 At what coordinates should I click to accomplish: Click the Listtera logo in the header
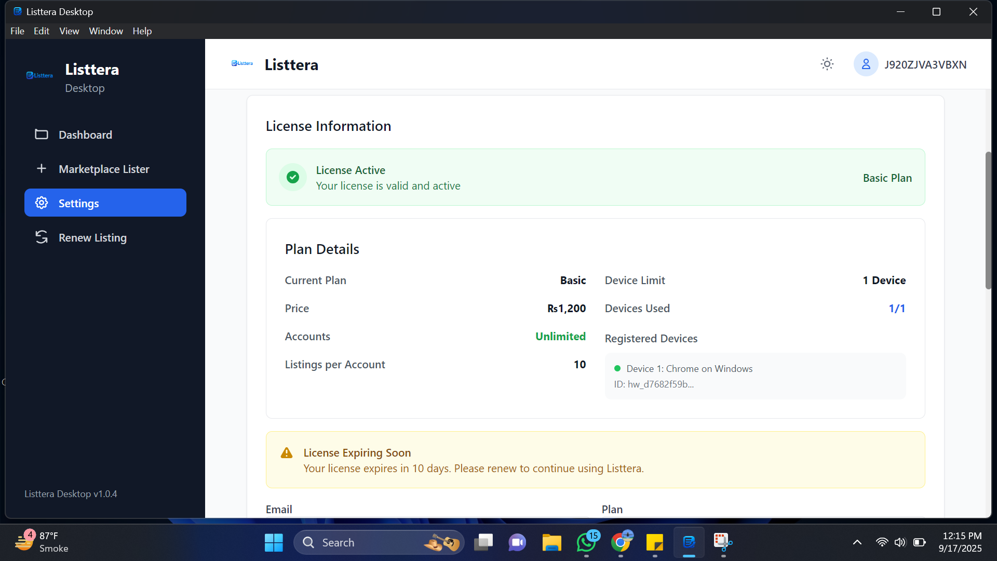click(242, 63)
